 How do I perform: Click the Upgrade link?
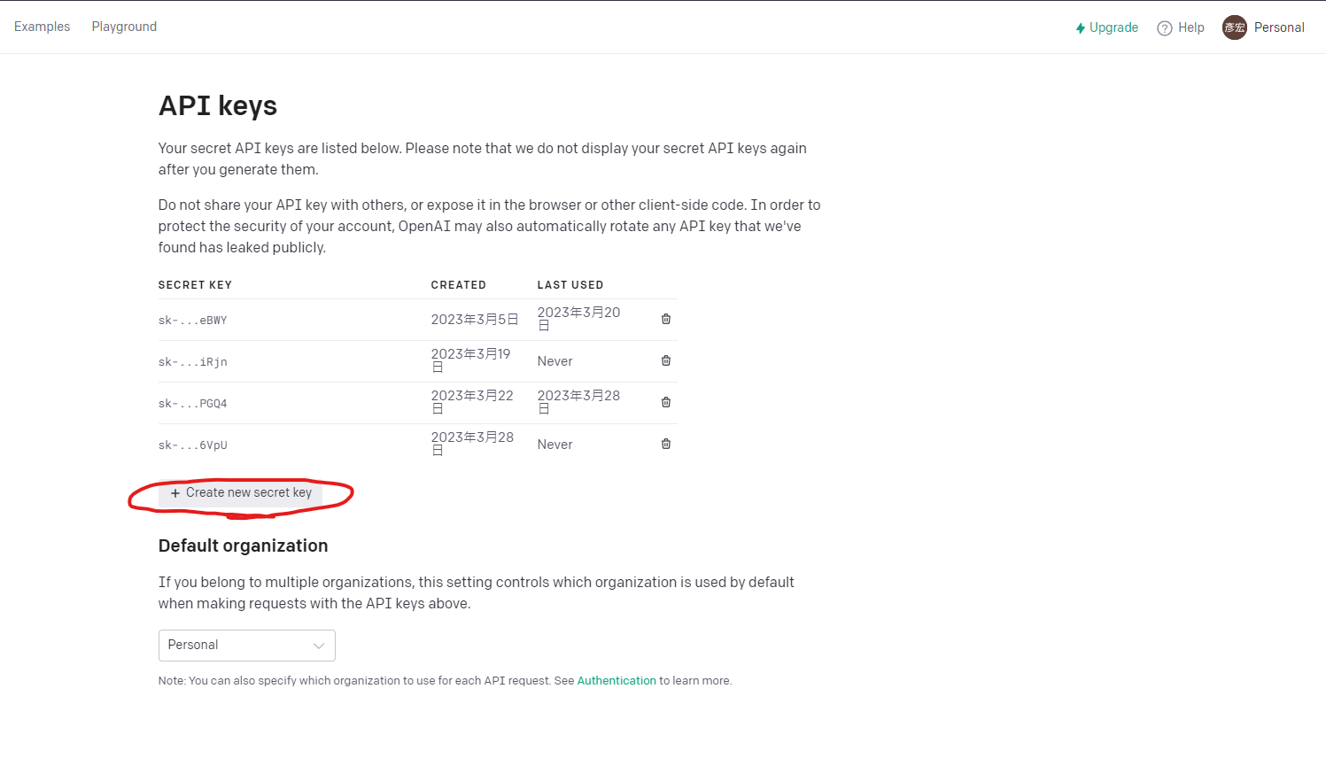pos(1113,27)
